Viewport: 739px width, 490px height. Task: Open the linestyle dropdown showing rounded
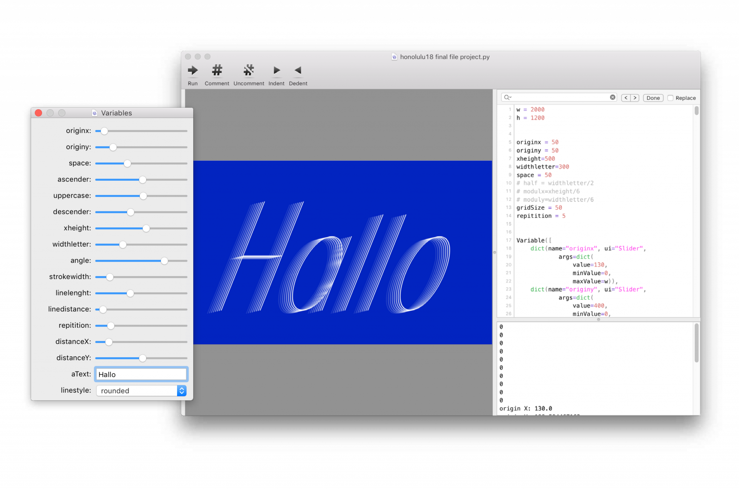point(141,391)
